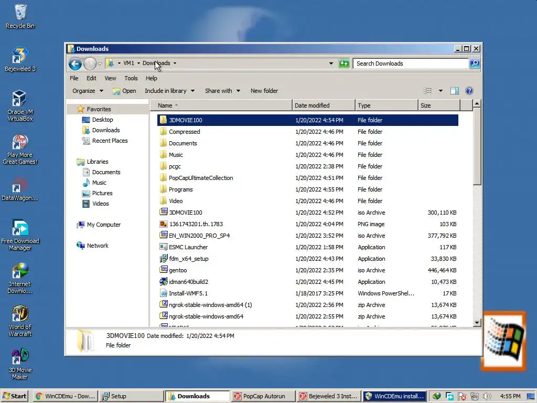Viewport: 537px width, 403px height.
Task: Select ngrok-stable-windows-amd64 (1) zip file
Action: 307,305
